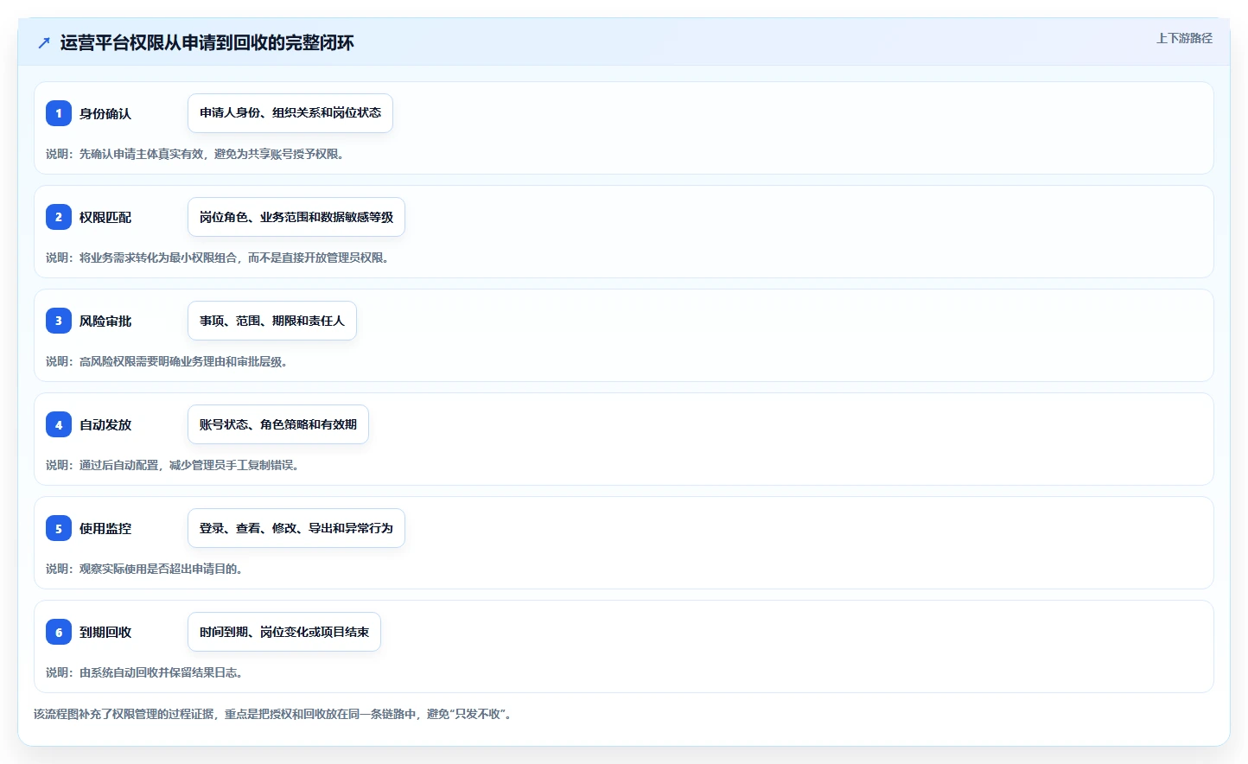Select step number 3 badge

coord(59,321)
